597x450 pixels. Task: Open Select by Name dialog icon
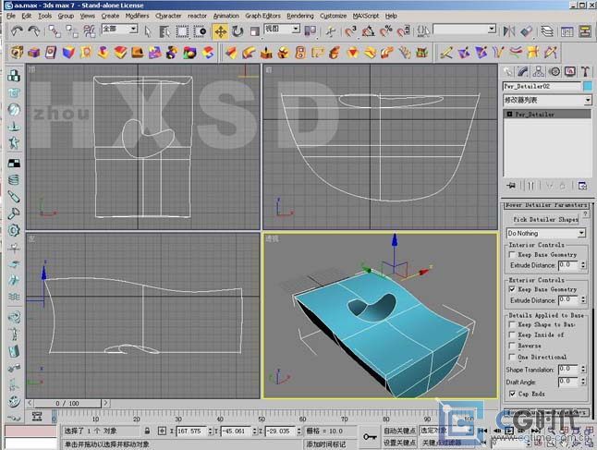click(164, 31)
